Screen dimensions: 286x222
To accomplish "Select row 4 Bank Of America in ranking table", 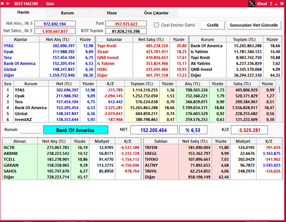I will click(x=140, y=108).
